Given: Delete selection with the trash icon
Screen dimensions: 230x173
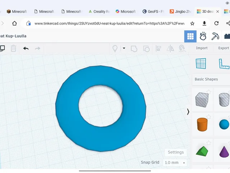Looking at the screenshot, I should (x=13, y=48).
